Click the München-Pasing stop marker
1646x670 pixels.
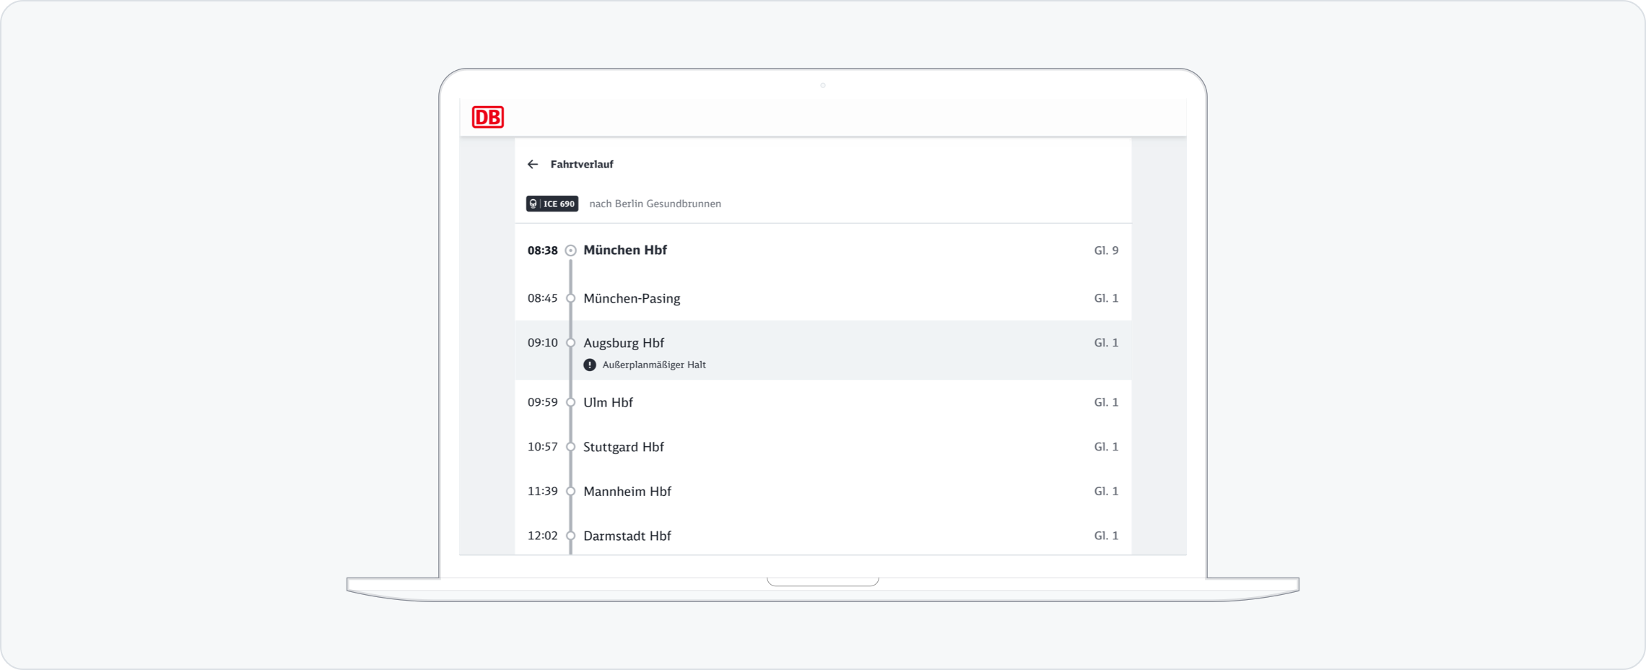(570, 298)
